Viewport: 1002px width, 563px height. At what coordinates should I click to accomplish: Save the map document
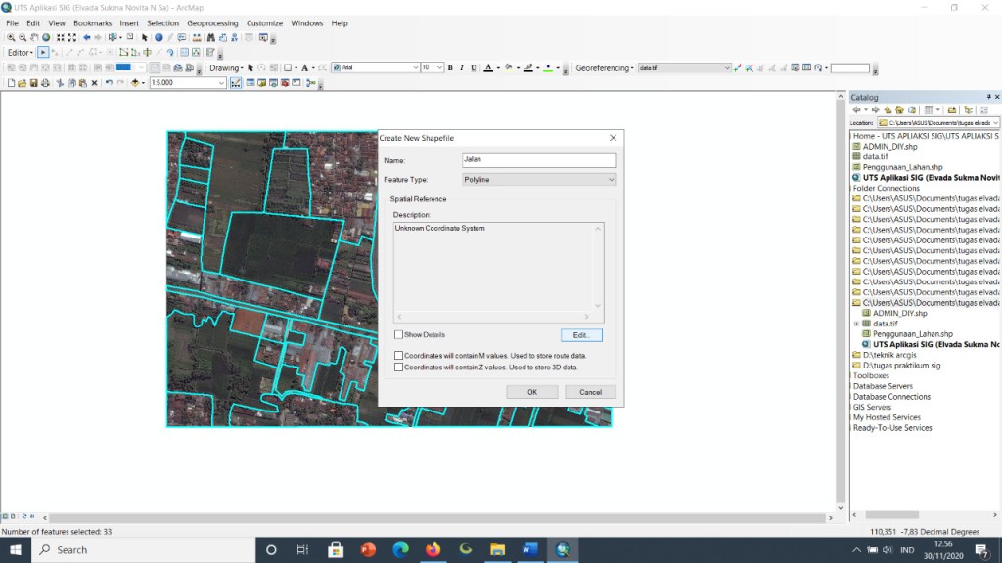coord(34,83)
